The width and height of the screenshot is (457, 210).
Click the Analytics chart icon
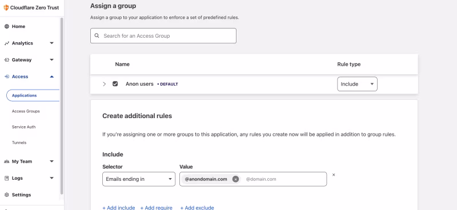[x=7, y=43]
